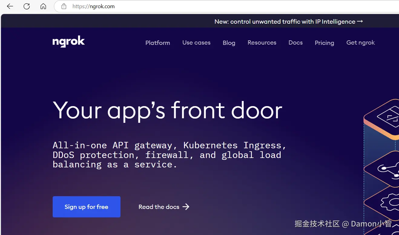Click the Sign up for free button
Image resolution: width=399 pixels, height=235 pixels.
pos(87,207)
